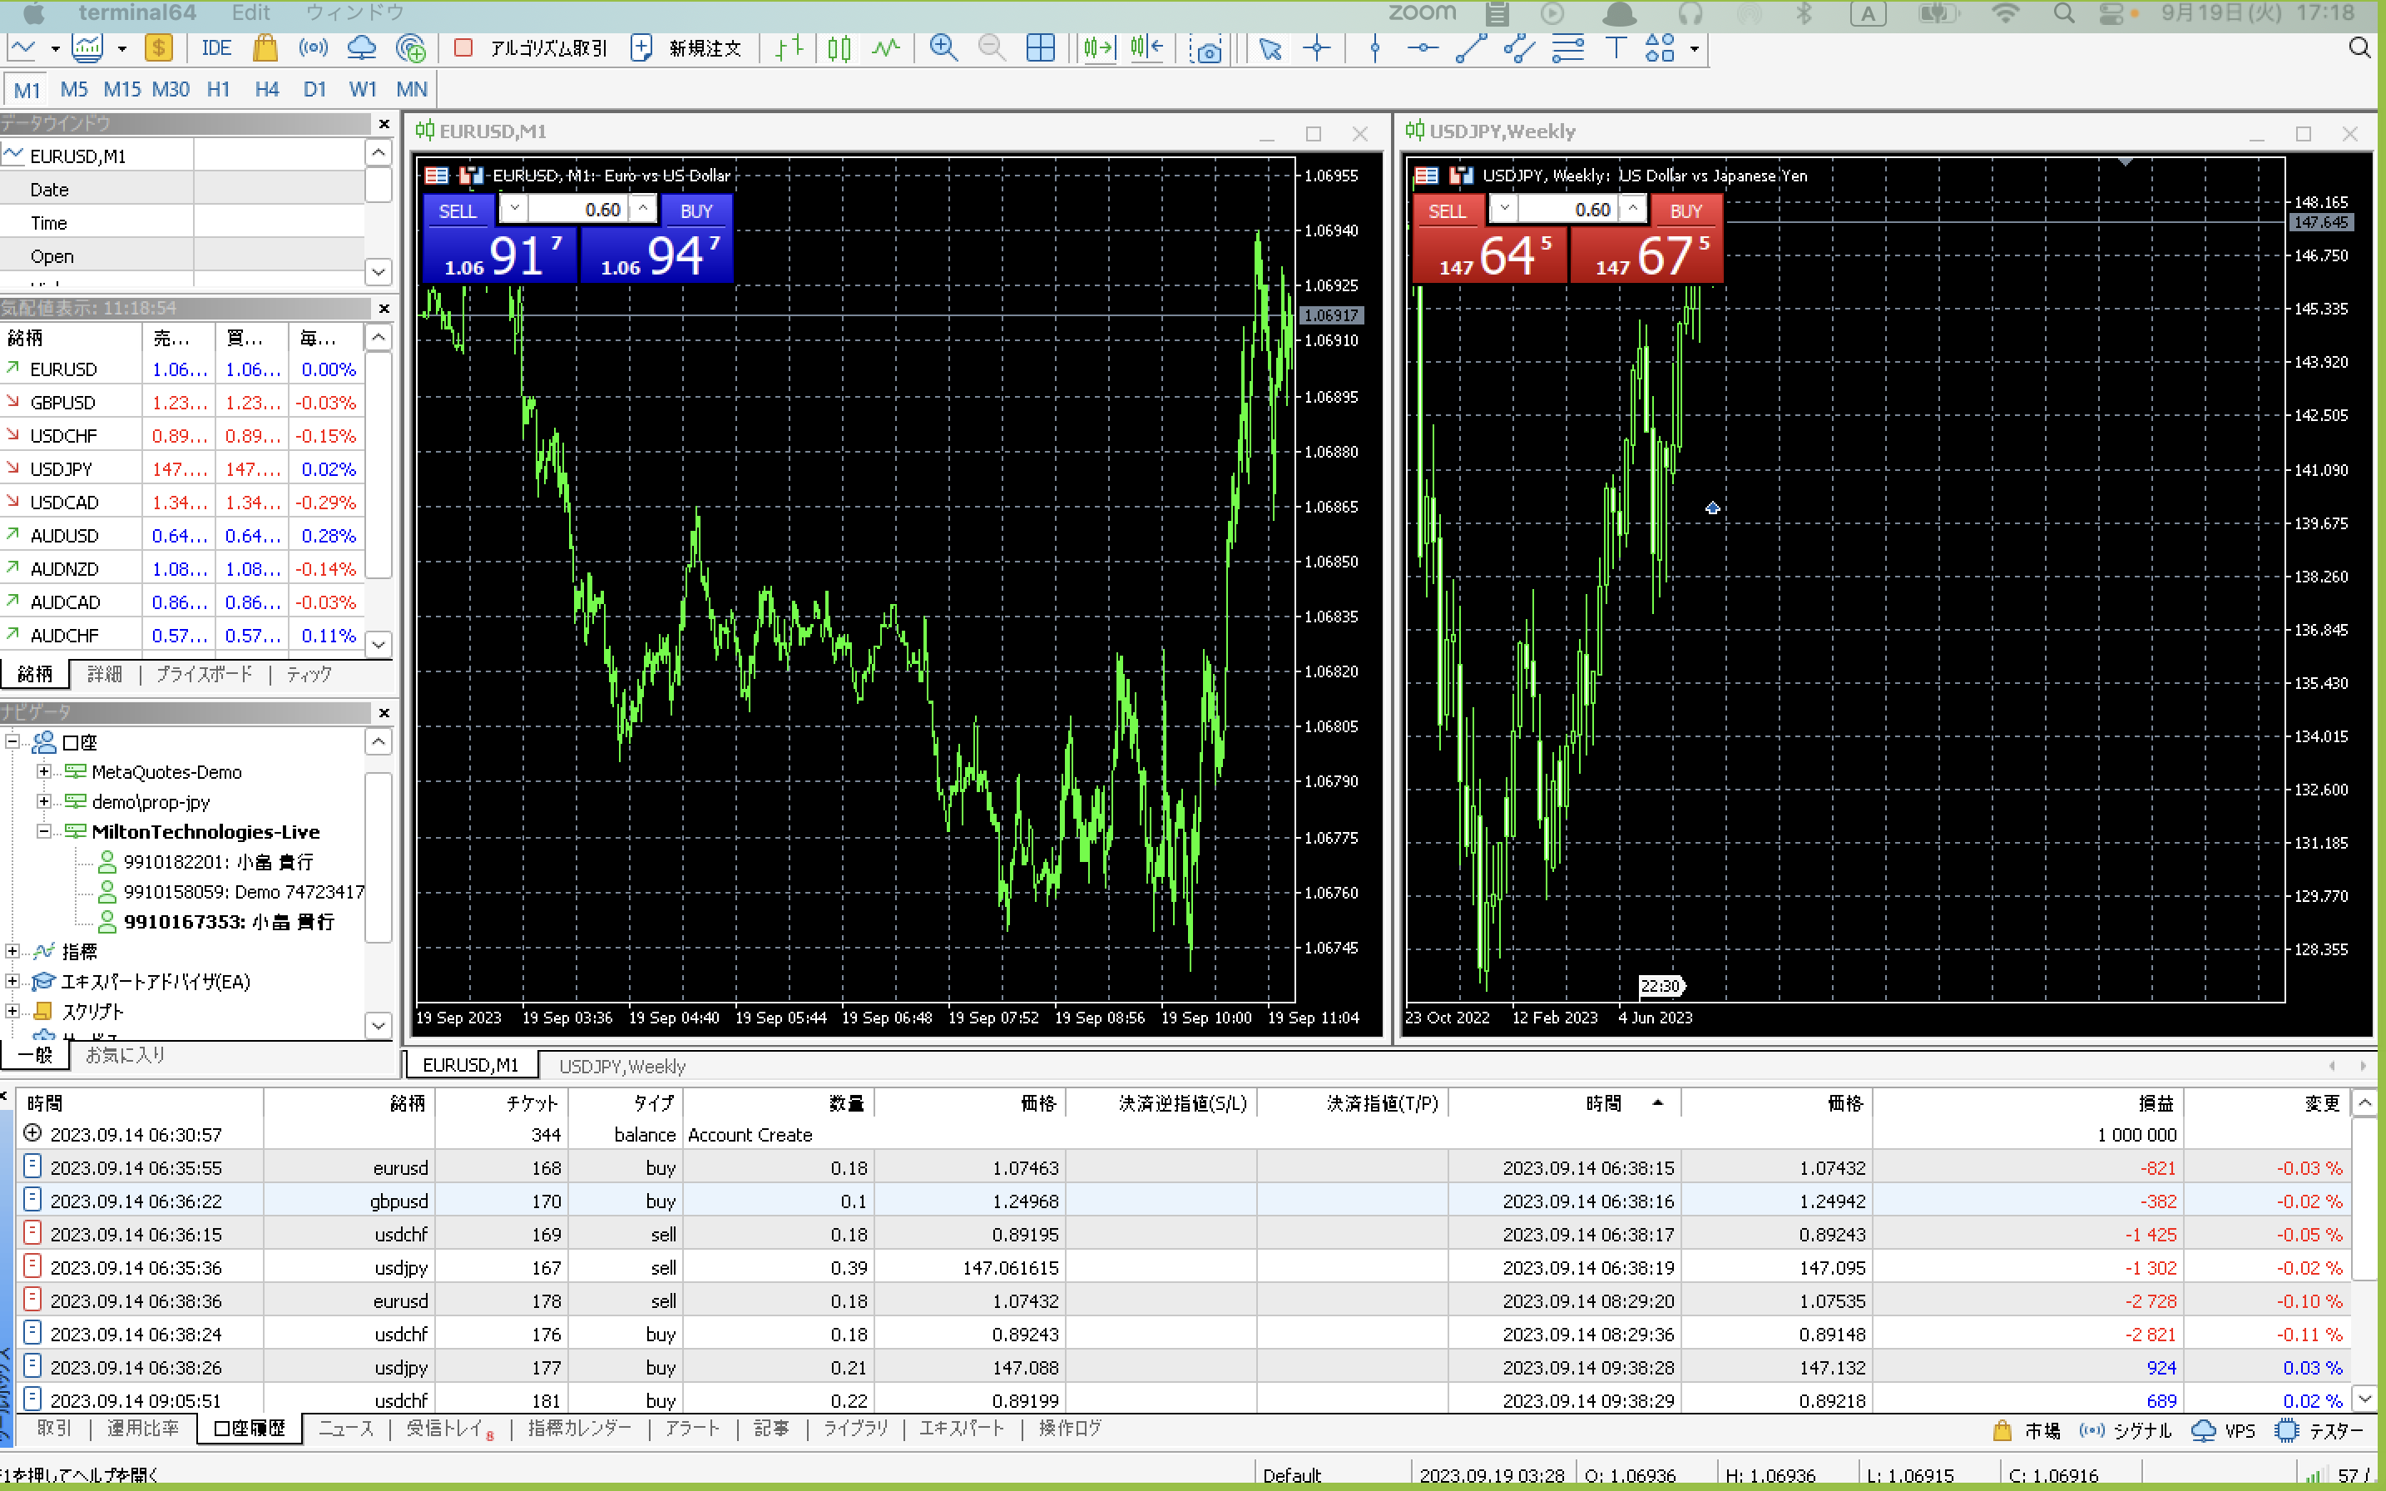The height and width of the screenshot is (1491, 2386).
Task: Collapse the MiltonTechnologies-Live tree node
Action: click(43, 831)
